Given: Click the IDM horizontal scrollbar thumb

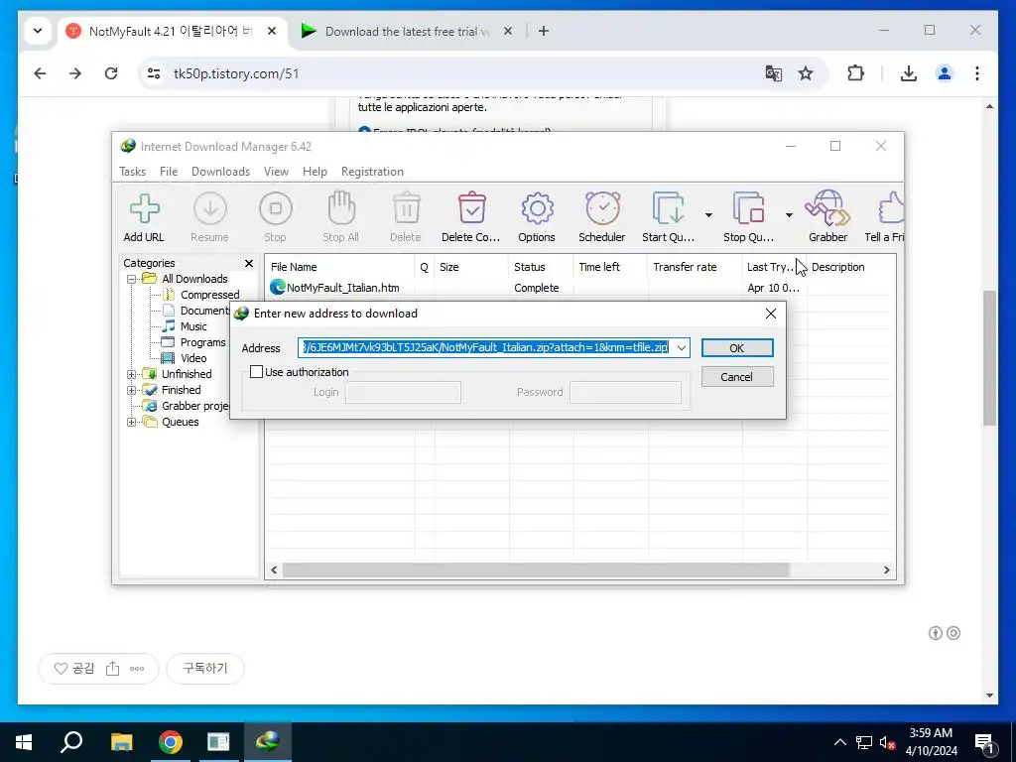Looking at the screenshot, I should pyautogui.click(x=536, y=571).
